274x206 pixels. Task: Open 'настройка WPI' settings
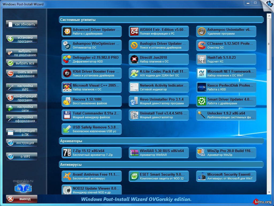point(22,87)
